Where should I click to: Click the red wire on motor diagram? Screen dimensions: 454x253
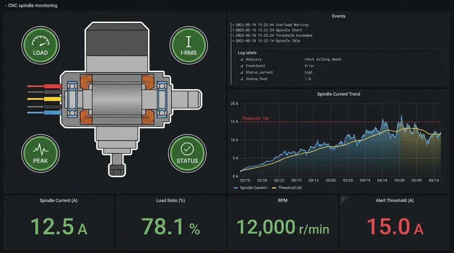pyautogui.click(x=44, y=86)
